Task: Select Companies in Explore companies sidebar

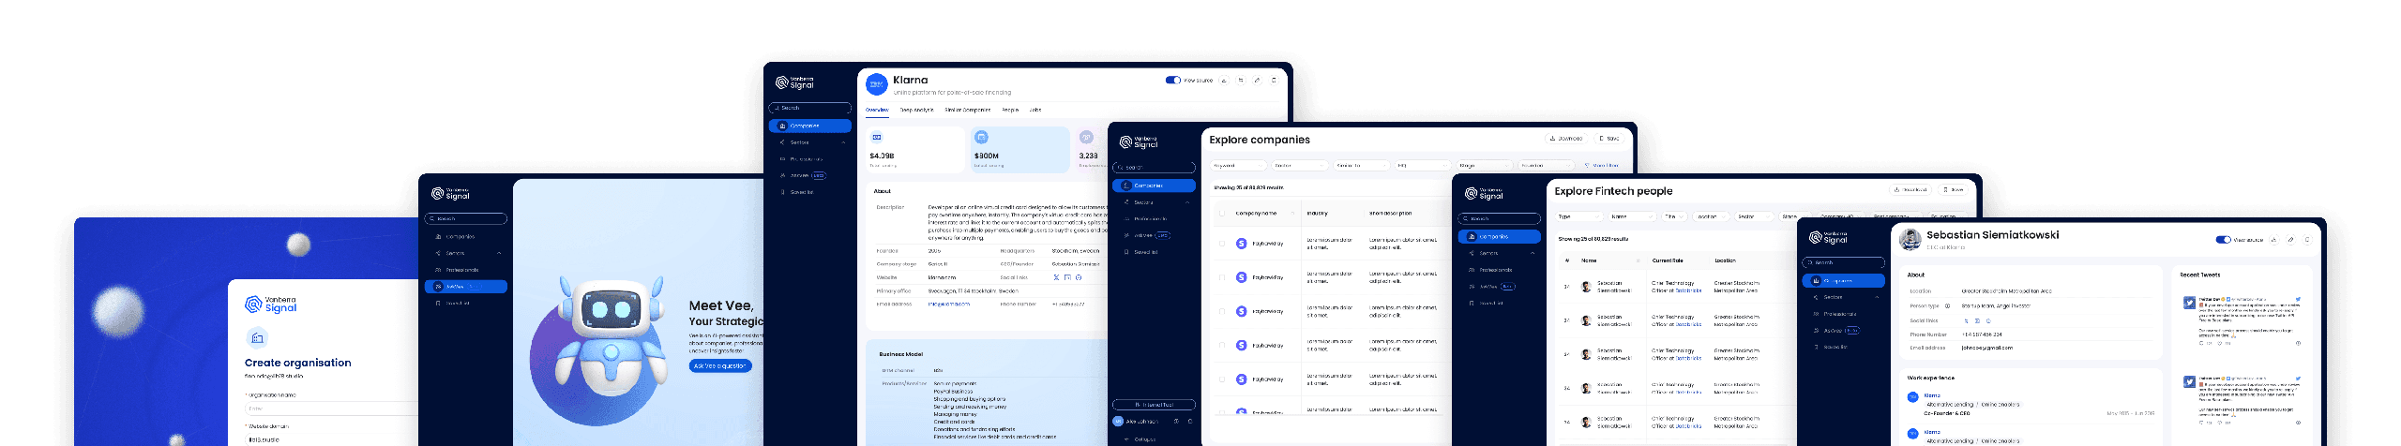Action: click(x=1154, y=186)
